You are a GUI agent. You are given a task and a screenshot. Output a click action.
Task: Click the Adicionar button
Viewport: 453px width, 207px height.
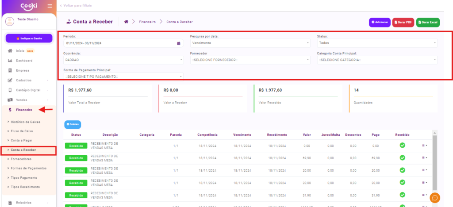pos(380,22)
